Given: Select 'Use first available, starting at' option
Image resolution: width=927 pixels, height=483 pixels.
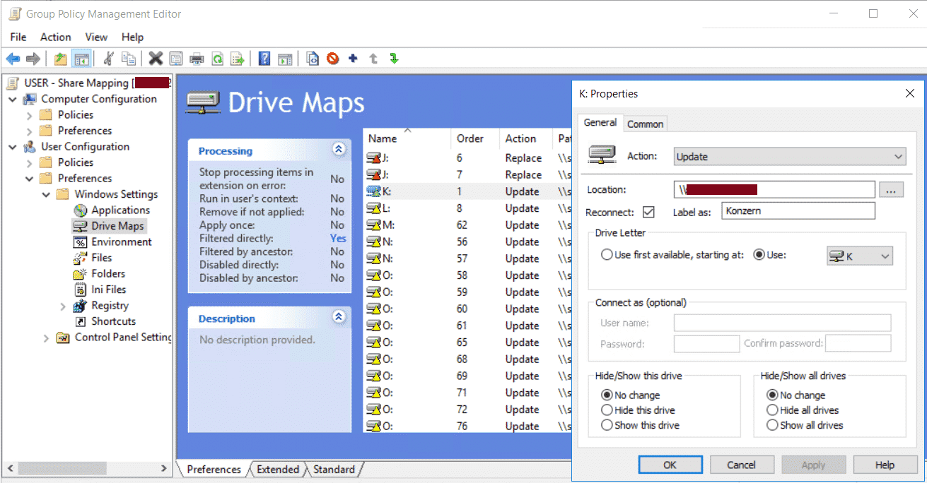Looking at the screenshot, I should pyautogui.click(x=607, y=255).
